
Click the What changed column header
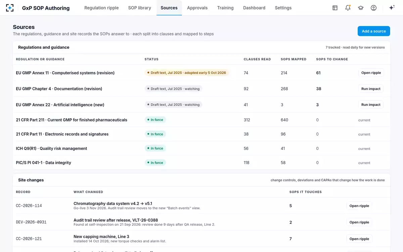point(88,192)
